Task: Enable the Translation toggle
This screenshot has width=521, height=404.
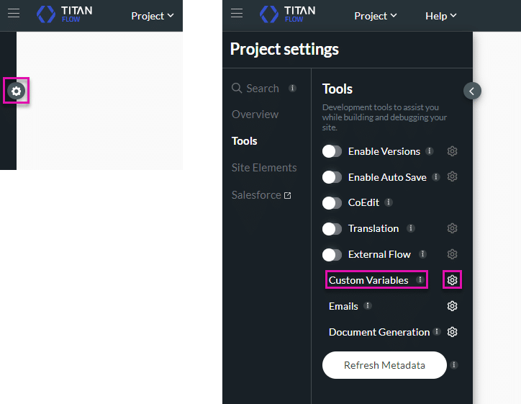Action: [332, 229]
